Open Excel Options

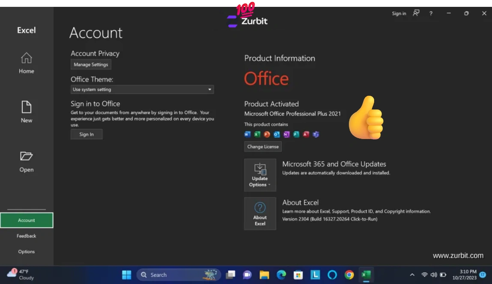27,251
